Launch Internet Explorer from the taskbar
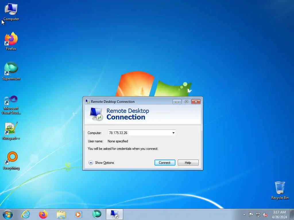The image size is (294, 220). [26, 214]
